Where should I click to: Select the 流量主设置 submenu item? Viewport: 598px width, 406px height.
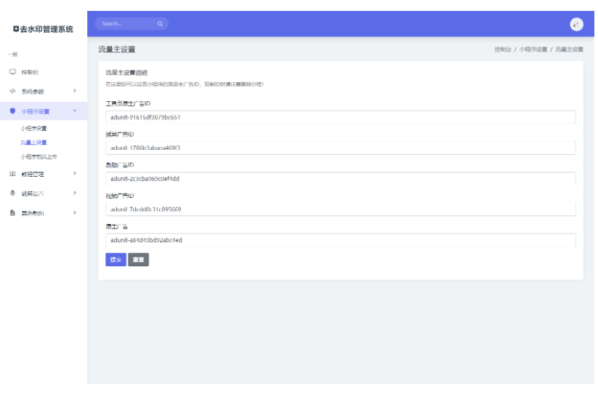click(33, 143)
